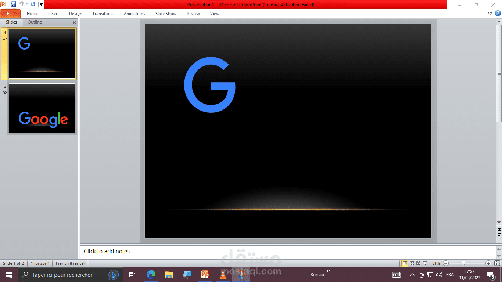Open the Transitions ribbon tab
The height and width of the screenshot is (282, 502).
[103, 14]
